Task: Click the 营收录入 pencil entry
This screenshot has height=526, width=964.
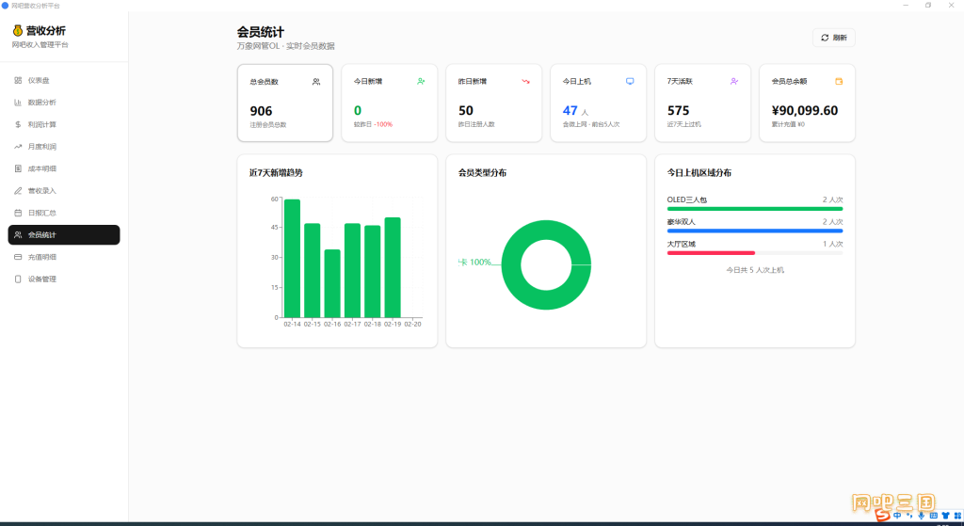Action: [x=64, y=191]
